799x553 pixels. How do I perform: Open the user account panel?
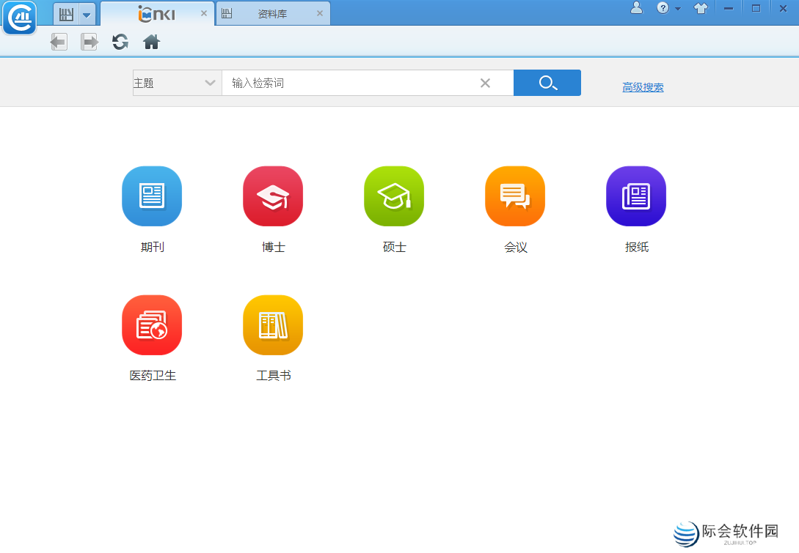point(636,9)
